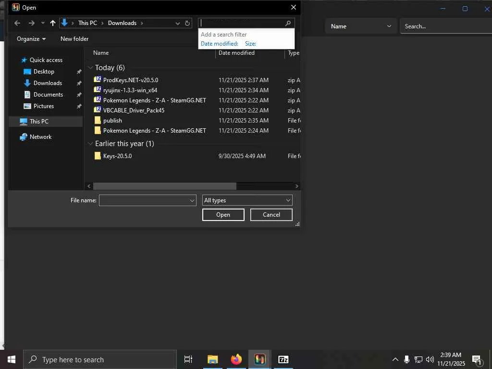The image size is (492, 369).
Task: Click the Open button
Action: coord(223,215)
